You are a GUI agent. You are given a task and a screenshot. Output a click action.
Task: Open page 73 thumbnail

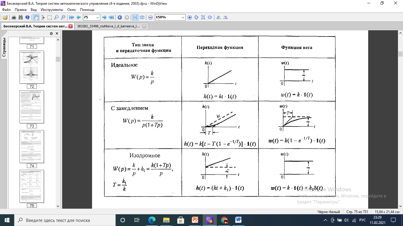32,107
